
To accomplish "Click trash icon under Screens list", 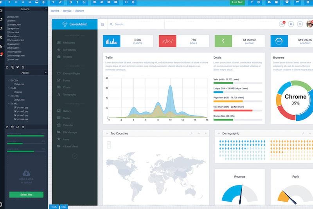I will click(x=23, y=67).
